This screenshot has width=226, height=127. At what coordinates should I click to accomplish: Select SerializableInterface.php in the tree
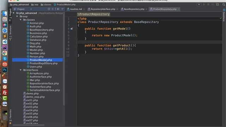pos(45,90)
